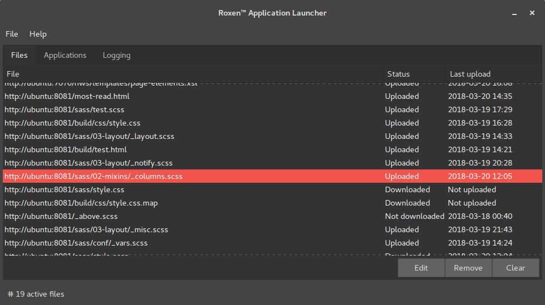Sort by the Last upload column header
This screenshot has height=305, width=545.
click(494, 74)
